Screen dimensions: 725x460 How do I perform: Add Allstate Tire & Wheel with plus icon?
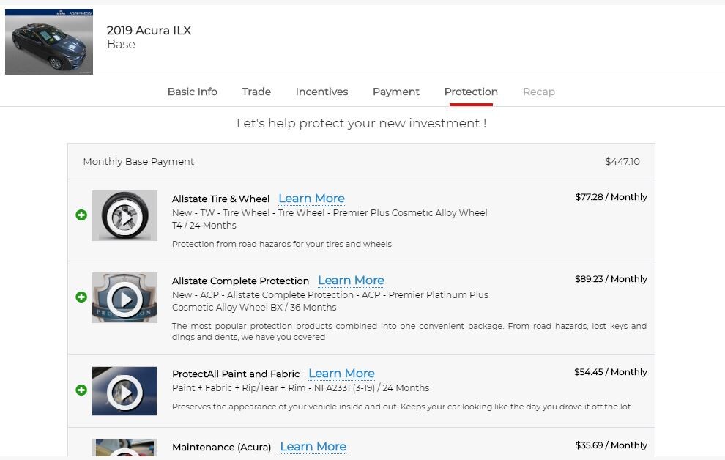pyautogui.click(x=81, y=215)
